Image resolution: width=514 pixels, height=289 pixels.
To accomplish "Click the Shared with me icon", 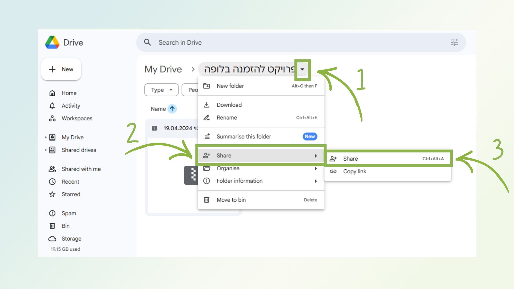I will coord(52,169).
